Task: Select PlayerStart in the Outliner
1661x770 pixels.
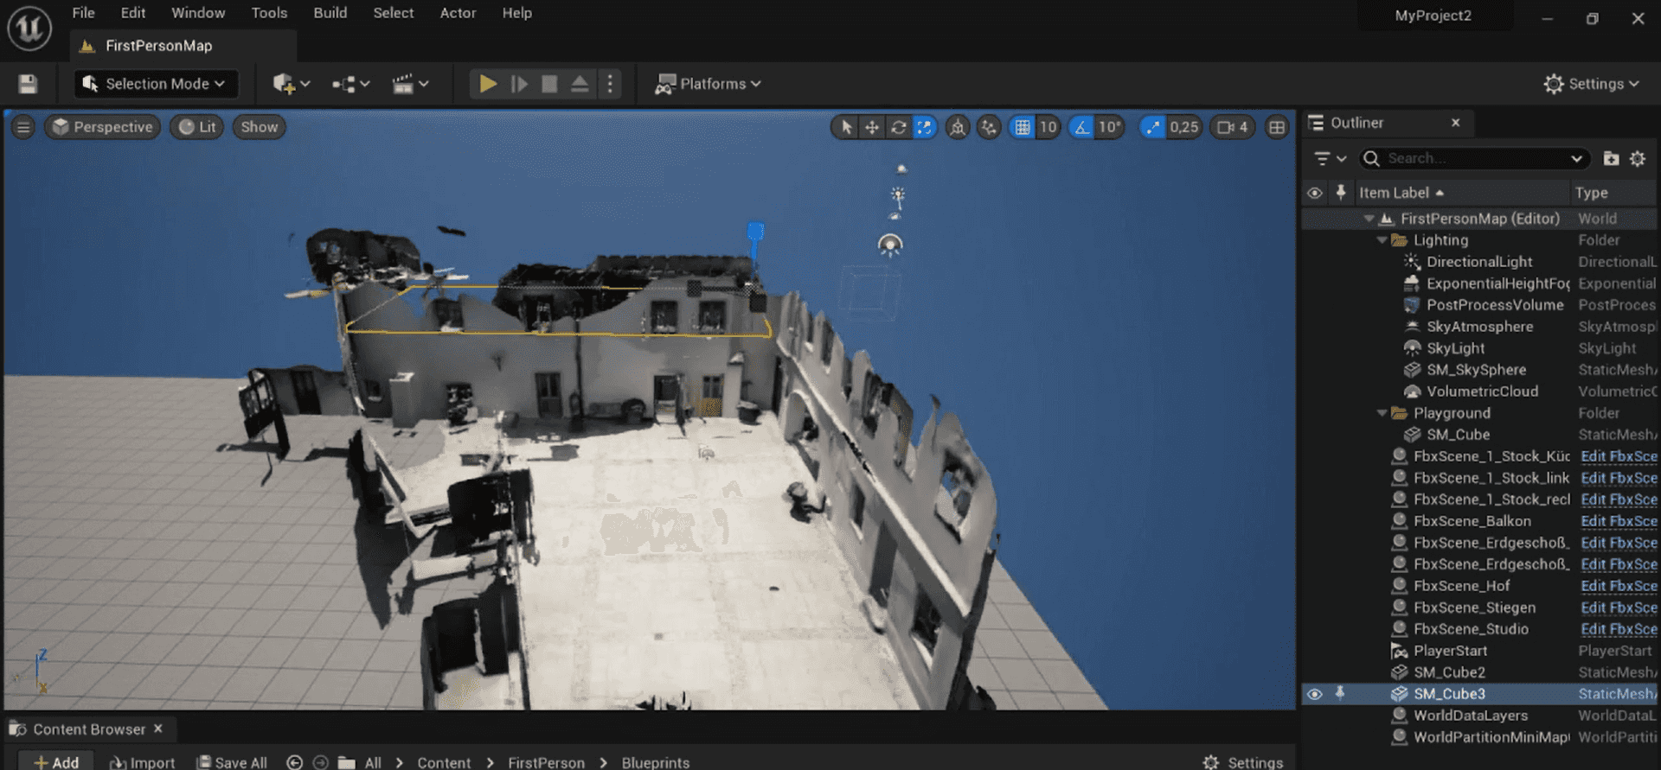Action: (1451, 651)
